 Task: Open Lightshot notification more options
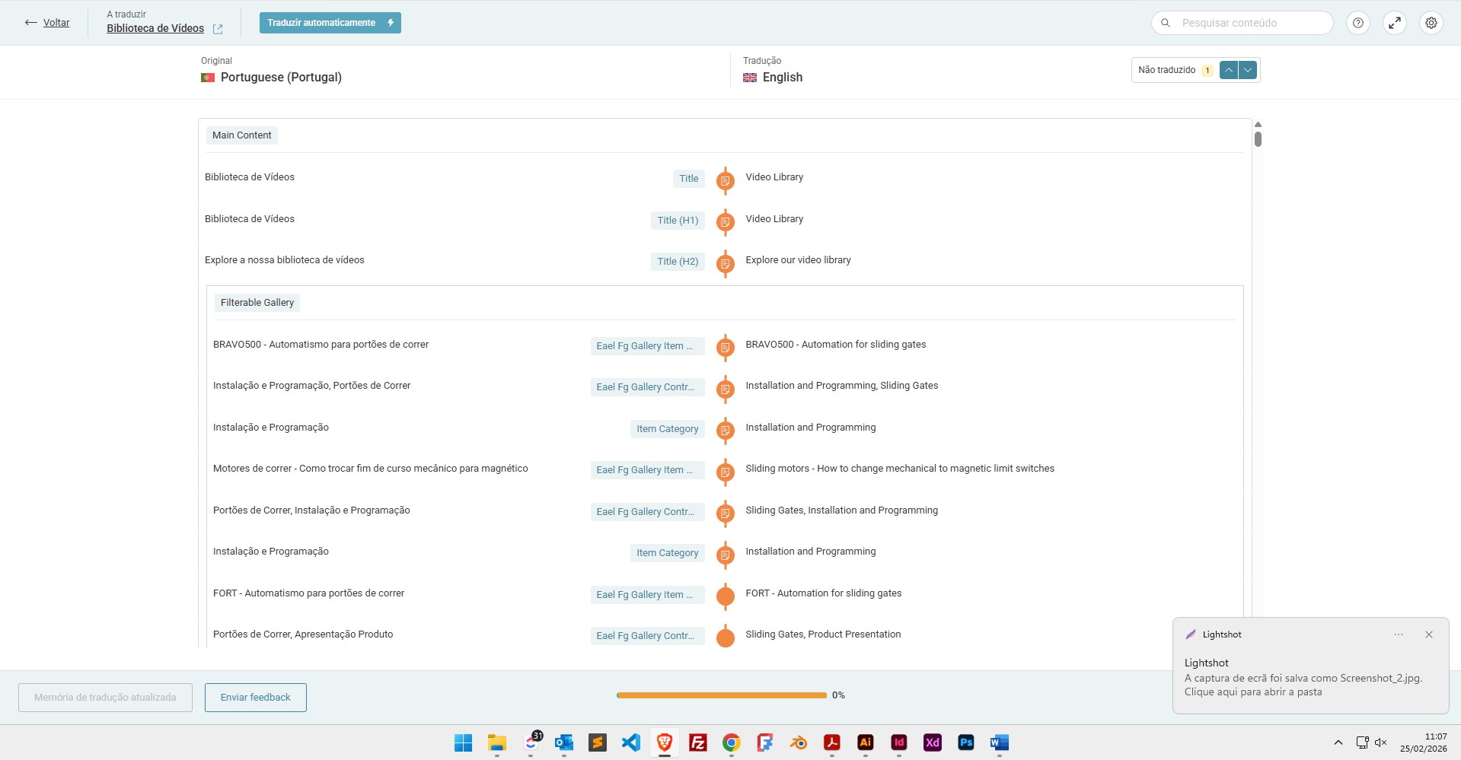[x=1399, y=634]
